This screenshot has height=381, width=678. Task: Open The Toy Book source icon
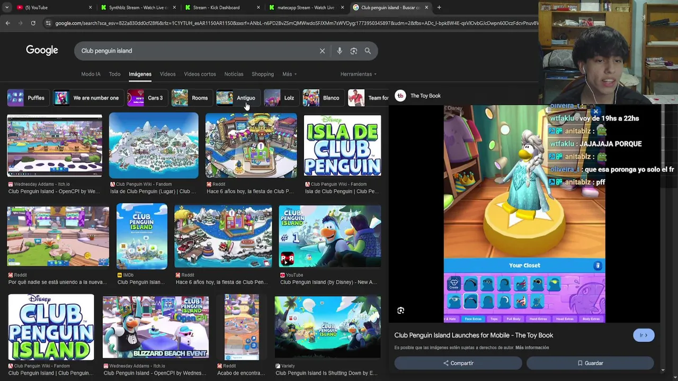(400, 96)
